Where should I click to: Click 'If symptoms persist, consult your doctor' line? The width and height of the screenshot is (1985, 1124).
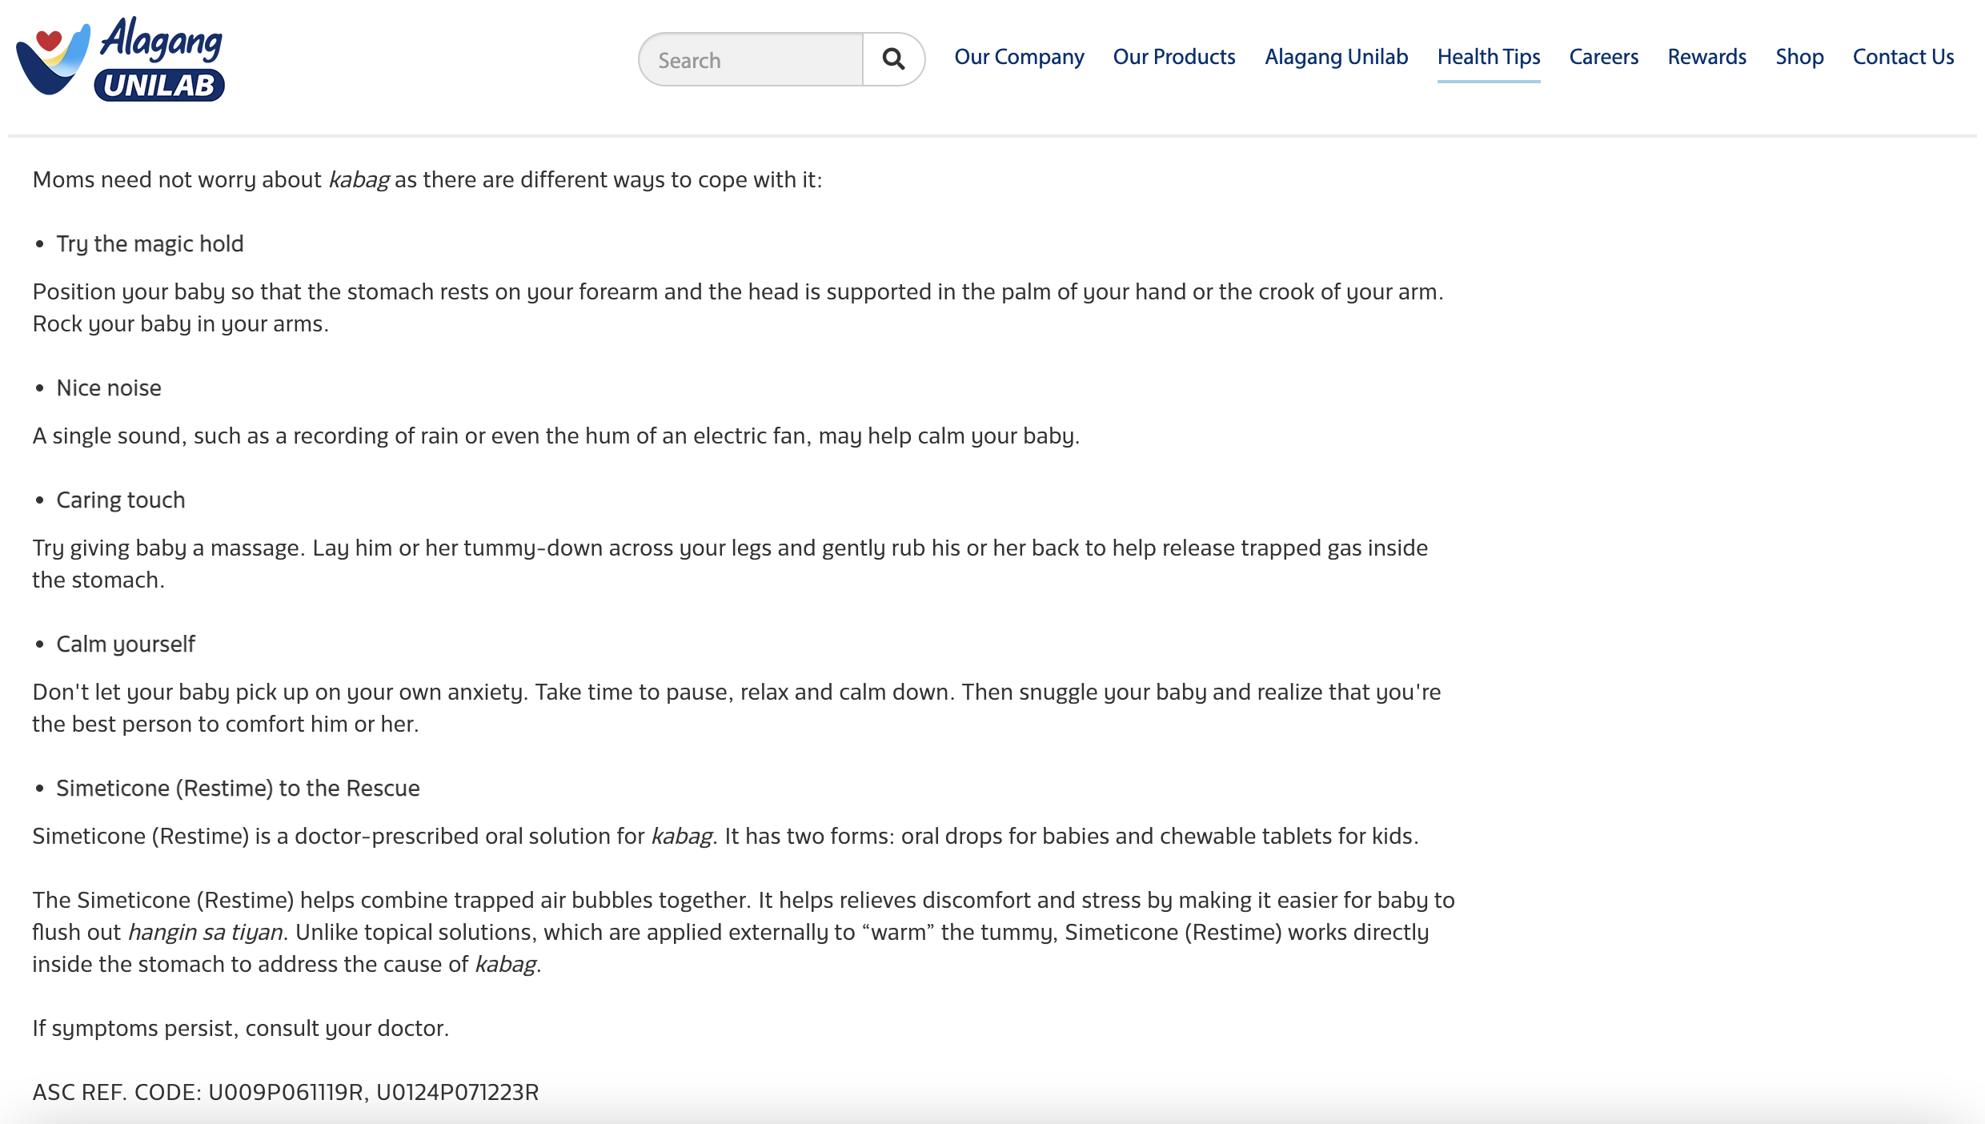pos(240,1028)
